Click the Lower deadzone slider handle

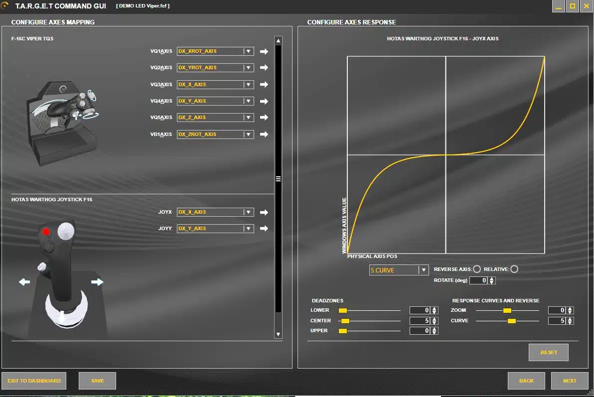point(343,310)
